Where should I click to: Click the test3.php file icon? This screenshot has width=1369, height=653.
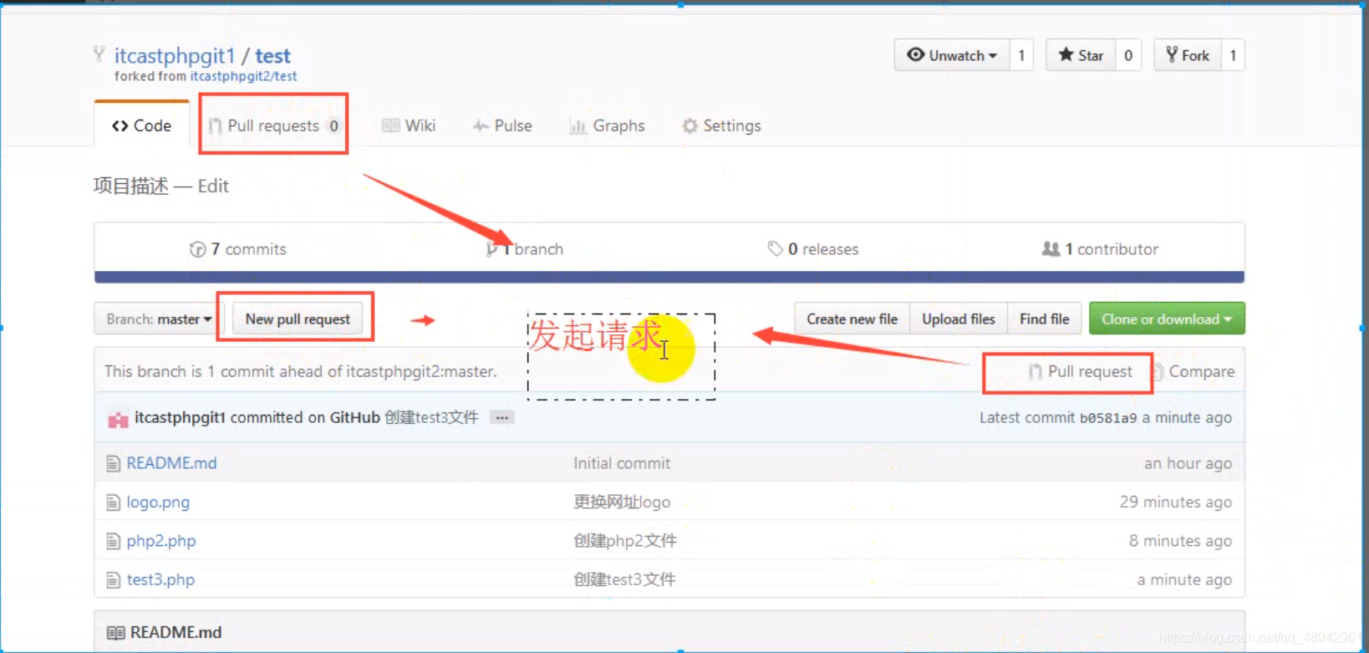click(x=113, y=579)
